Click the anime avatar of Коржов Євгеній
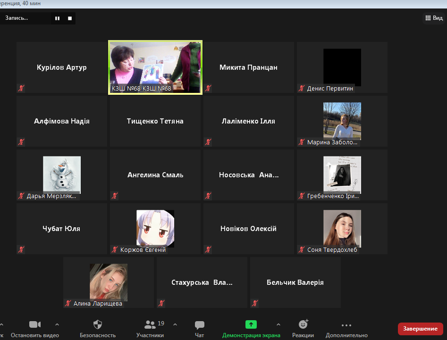Viewport: 447px width, 340px height. (x=155, y=228)
